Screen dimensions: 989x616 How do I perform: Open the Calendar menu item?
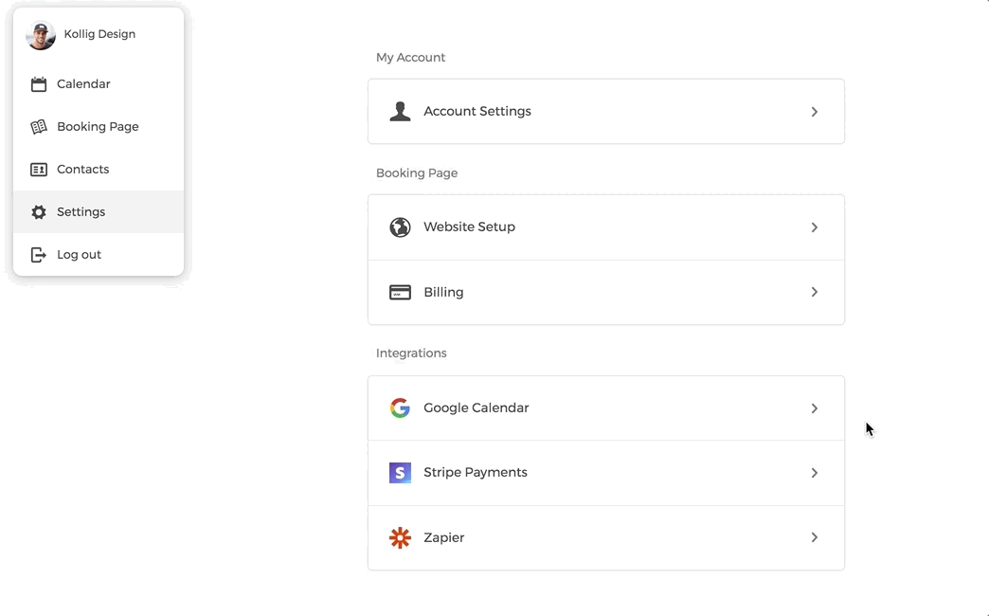83,84
